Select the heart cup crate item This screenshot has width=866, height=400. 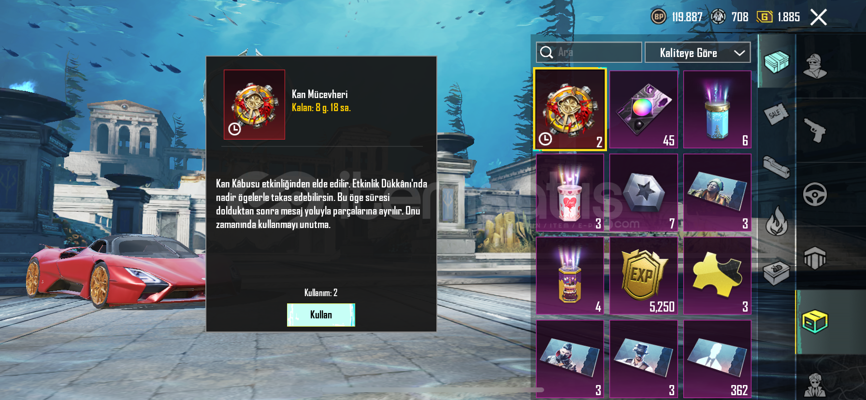tap(570, 193)
